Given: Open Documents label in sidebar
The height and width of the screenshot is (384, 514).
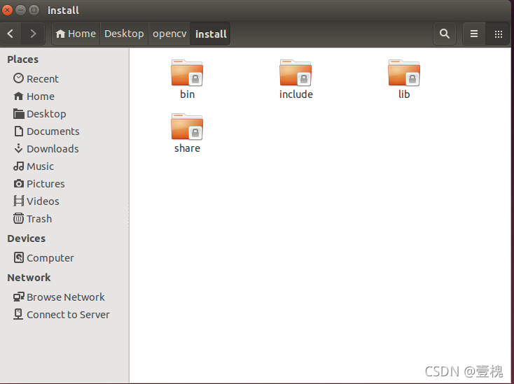Looking at the screenshot, I should [x=53, y=131].
